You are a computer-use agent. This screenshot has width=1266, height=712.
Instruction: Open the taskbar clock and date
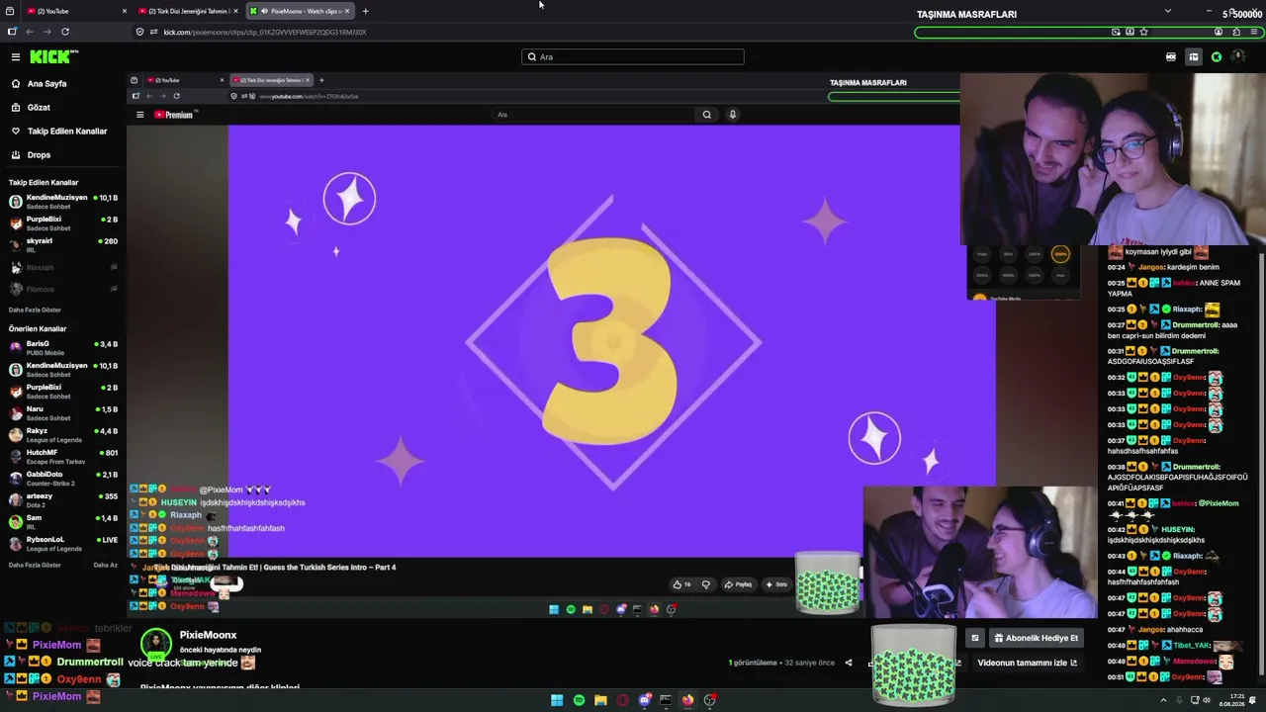[1230, 700]
